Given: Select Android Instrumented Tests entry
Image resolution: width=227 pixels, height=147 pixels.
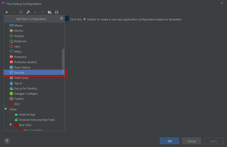Looking at the screenshot, I should pyautogui.click(x=34, y=120).
